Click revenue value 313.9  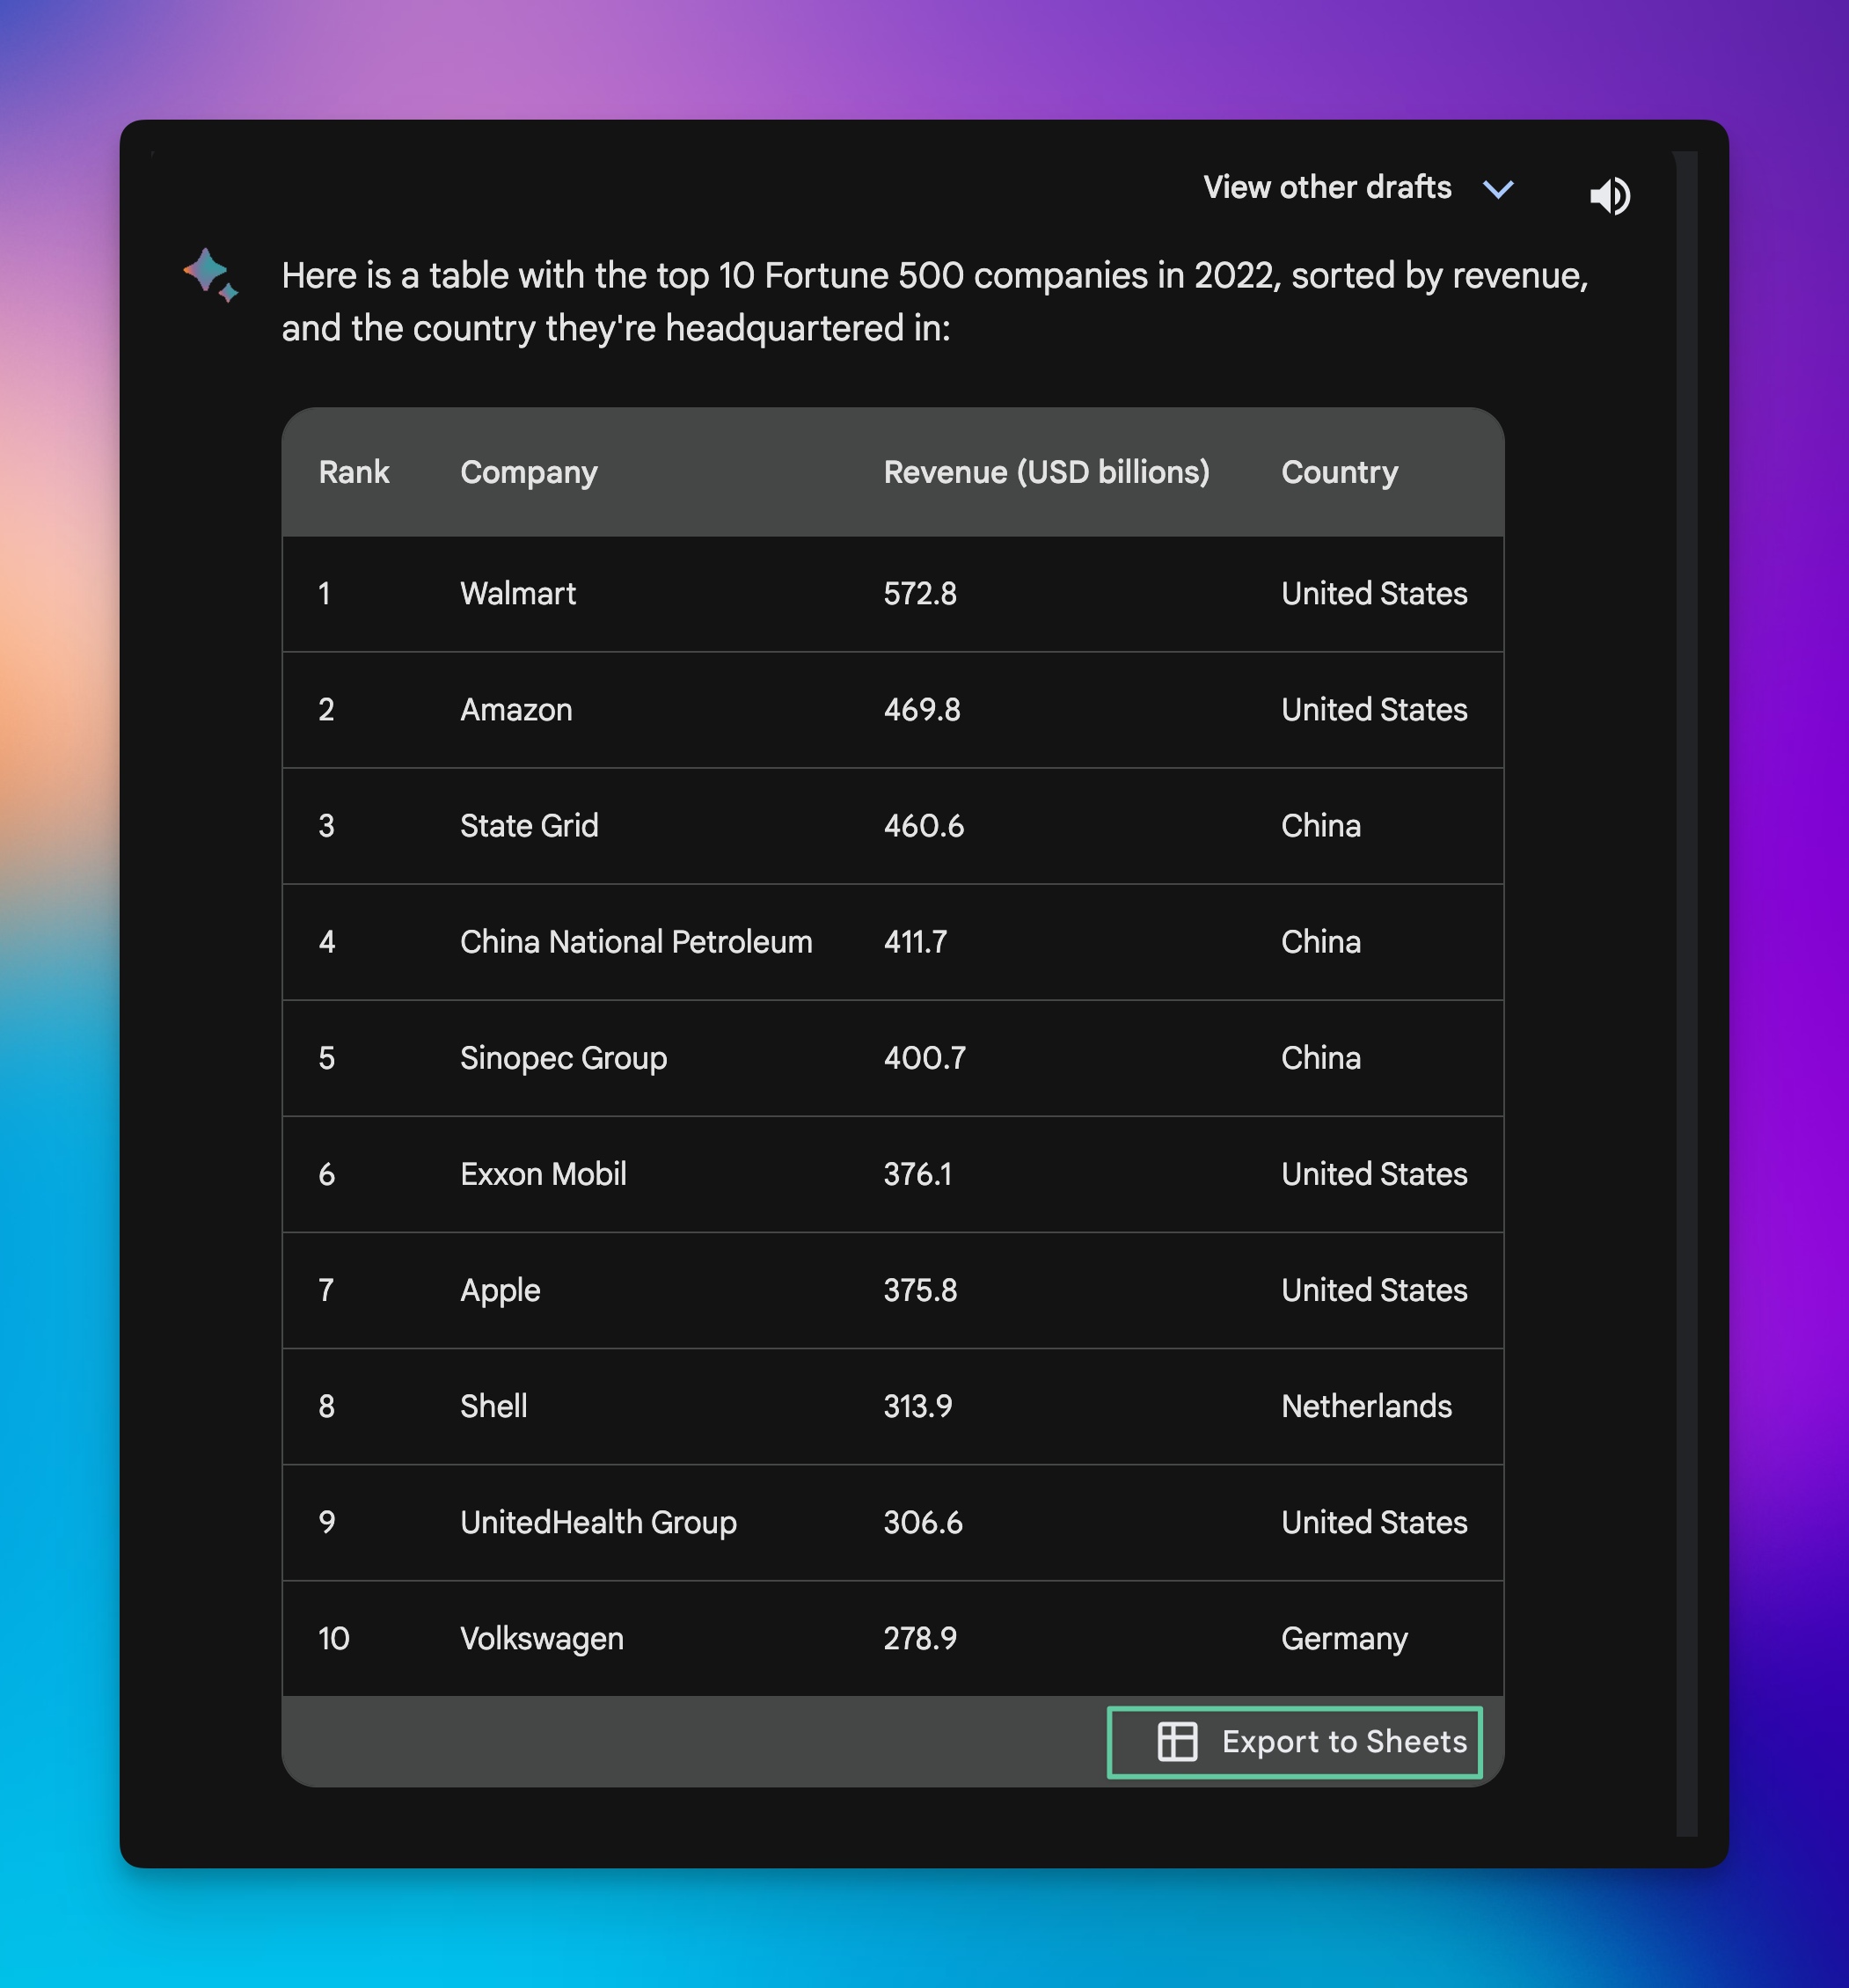pos(917,1406)
